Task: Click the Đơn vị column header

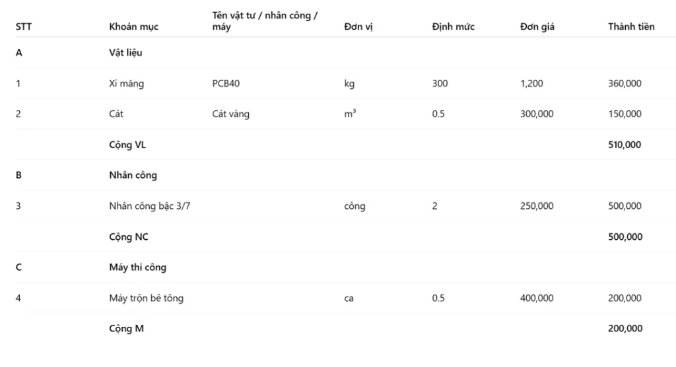Action: tap(358, 27)
